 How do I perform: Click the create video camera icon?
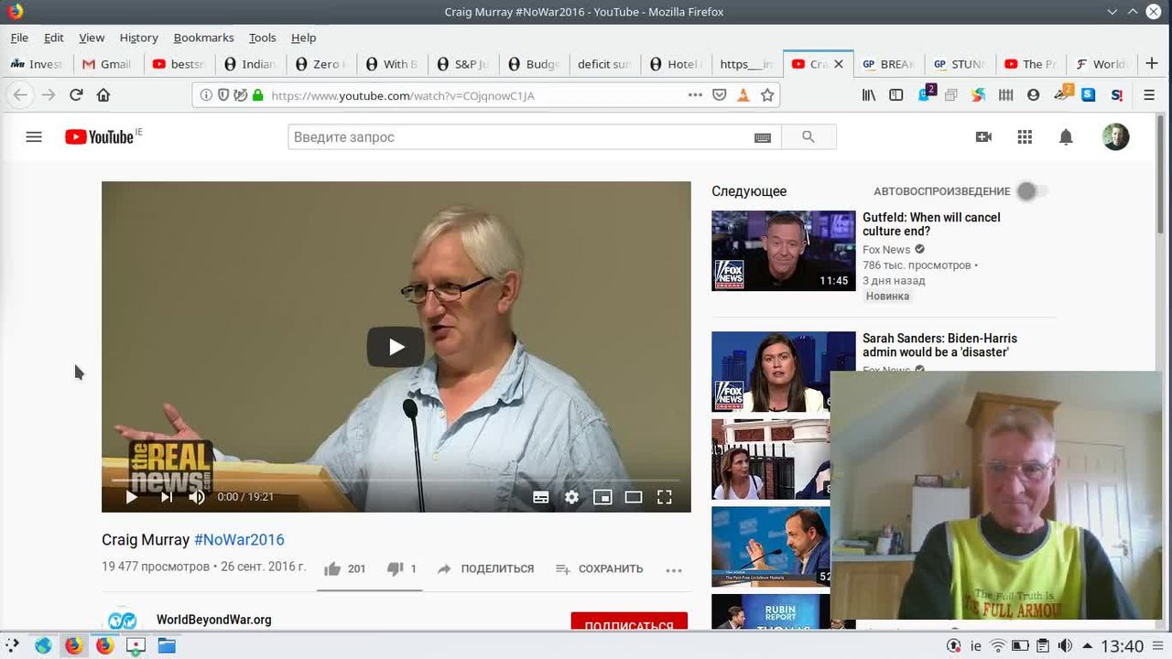pyautogui.click(x=983, y=137)
